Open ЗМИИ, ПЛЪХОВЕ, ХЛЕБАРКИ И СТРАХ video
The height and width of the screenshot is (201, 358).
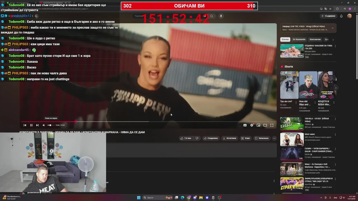(x=292, y=184)
